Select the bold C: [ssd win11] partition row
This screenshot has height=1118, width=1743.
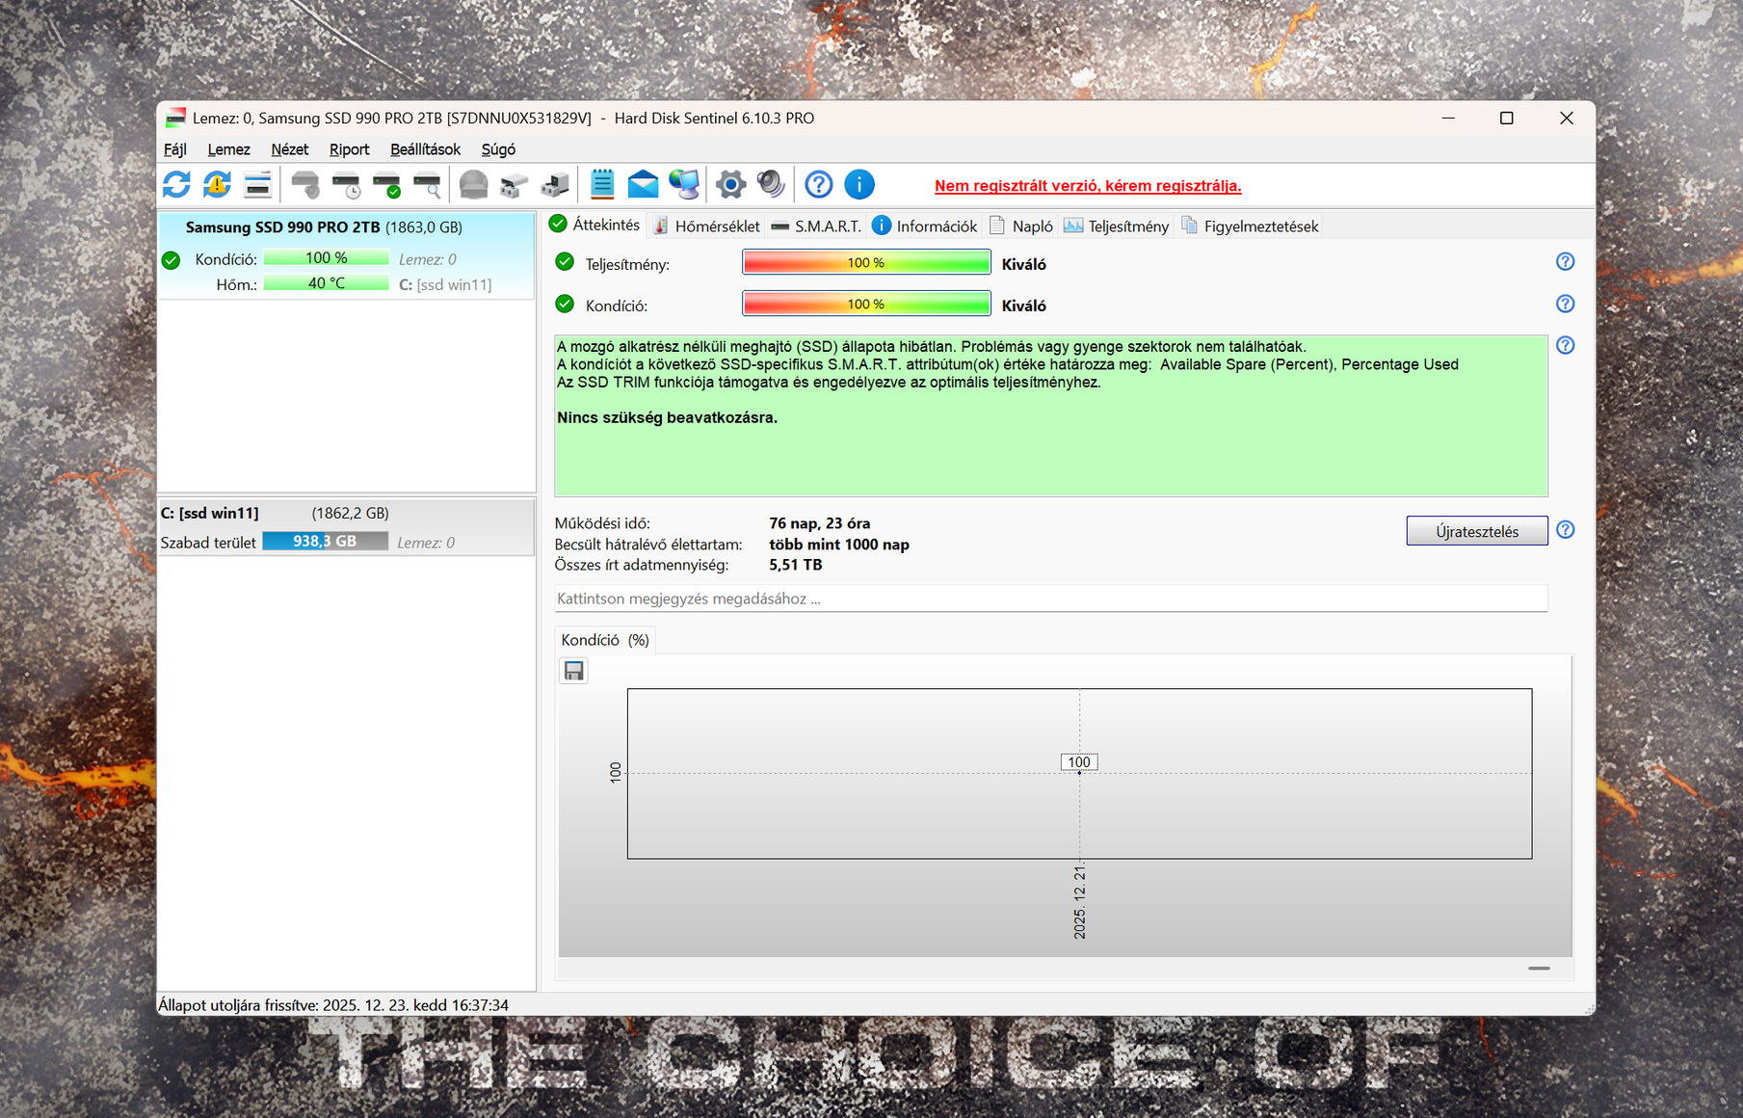tap(346, 527)
